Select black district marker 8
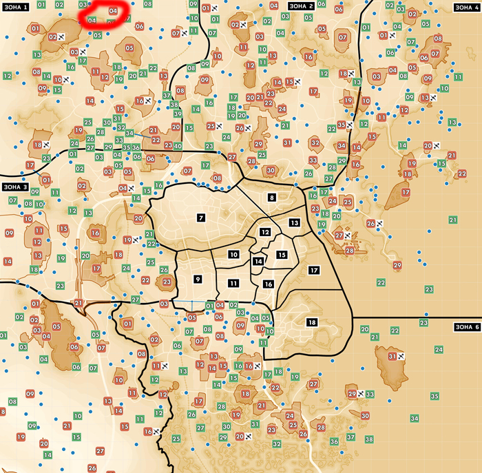 [272, 198]
